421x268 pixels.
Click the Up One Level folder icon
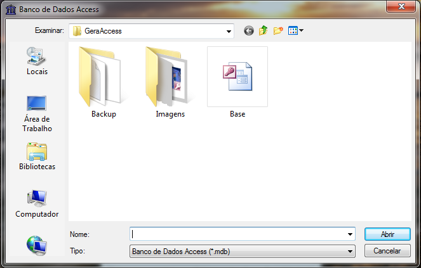click(x=264, y=30)
